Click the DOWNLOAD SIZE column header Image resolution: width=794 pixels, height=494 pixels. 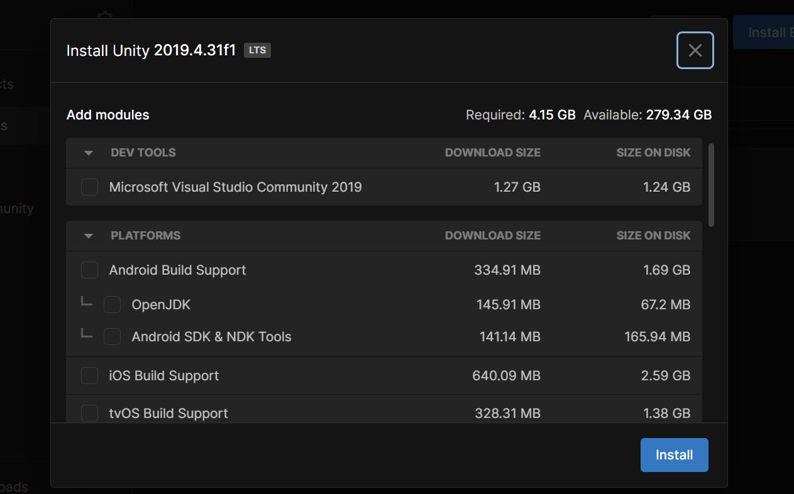493,152
